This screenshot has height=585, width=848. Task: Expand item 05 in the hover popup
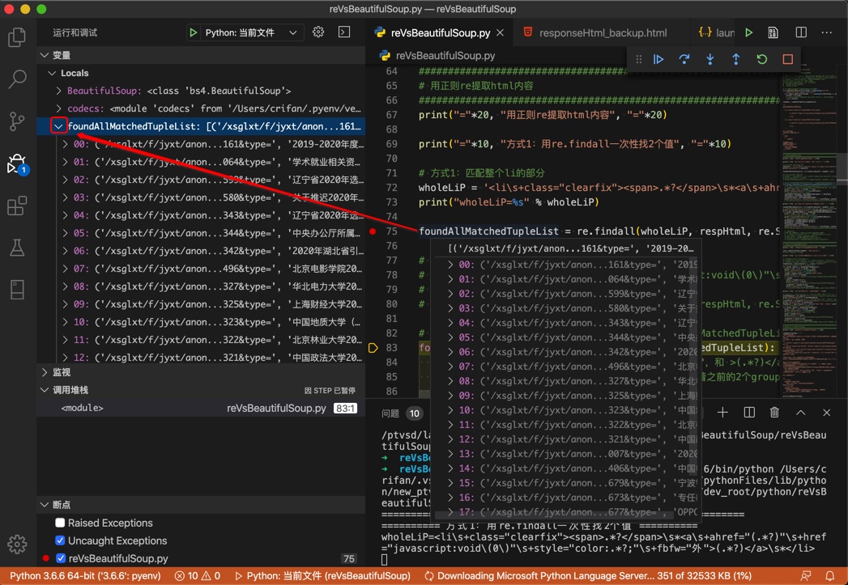click(x=450, y=337)
